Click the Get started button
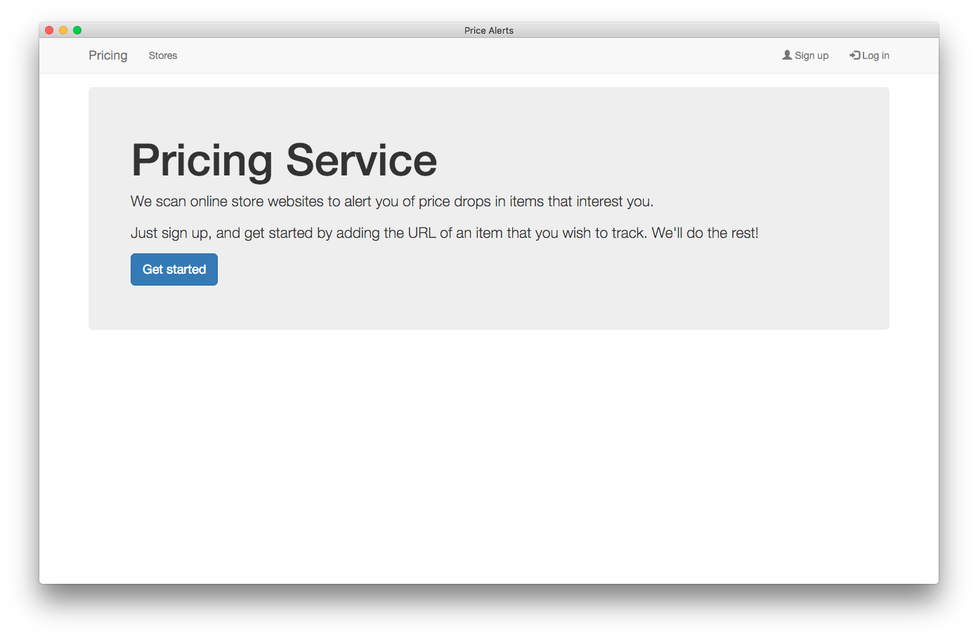The image size is (978, 640). coord(174,269)
